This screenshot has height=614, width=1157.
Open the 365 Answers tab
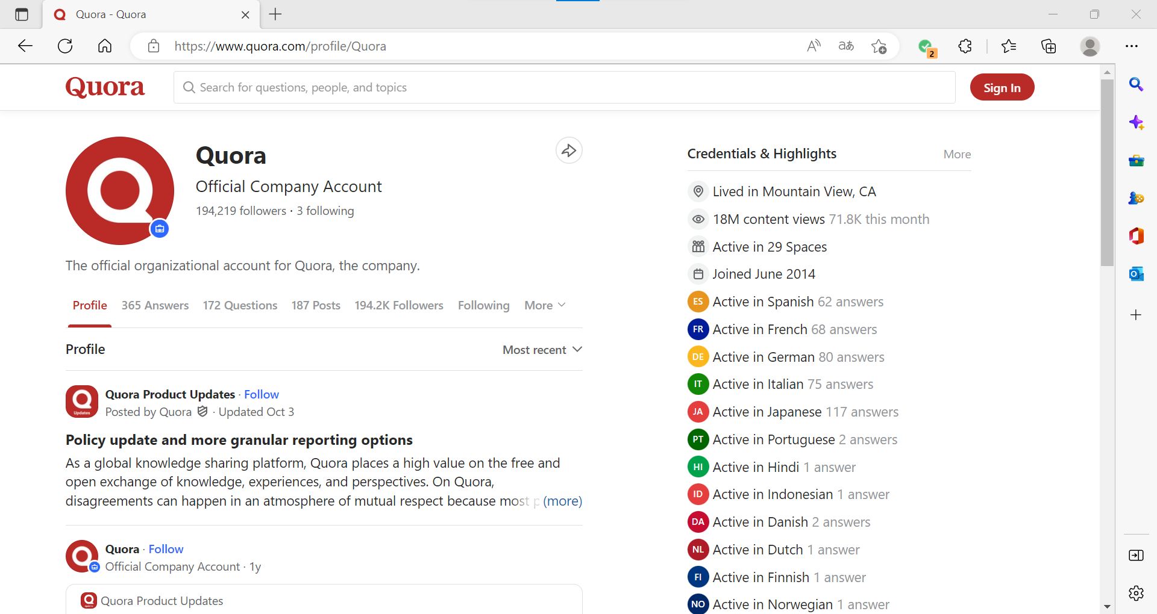coord(155,305)
